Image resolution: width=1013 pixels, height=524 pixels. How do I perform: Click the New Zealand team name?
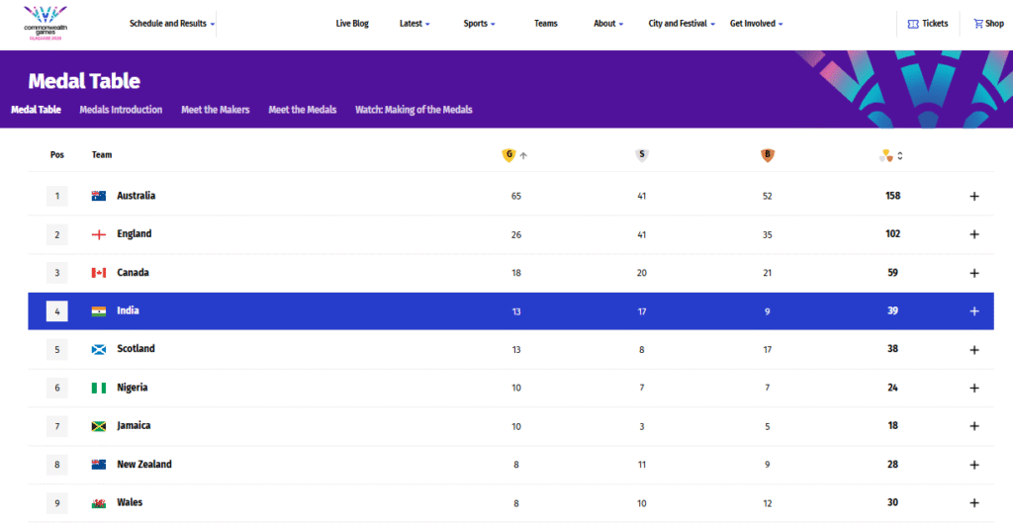(x=144, y=464)
